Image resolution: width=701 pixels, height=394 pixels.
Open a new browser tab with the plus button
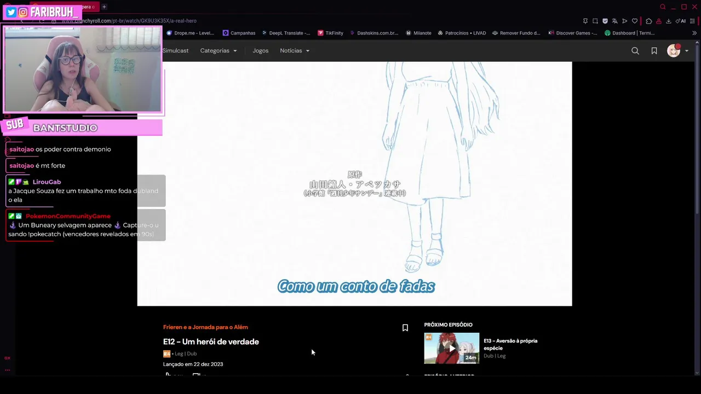pyautogui.click(x=104, y=7)
